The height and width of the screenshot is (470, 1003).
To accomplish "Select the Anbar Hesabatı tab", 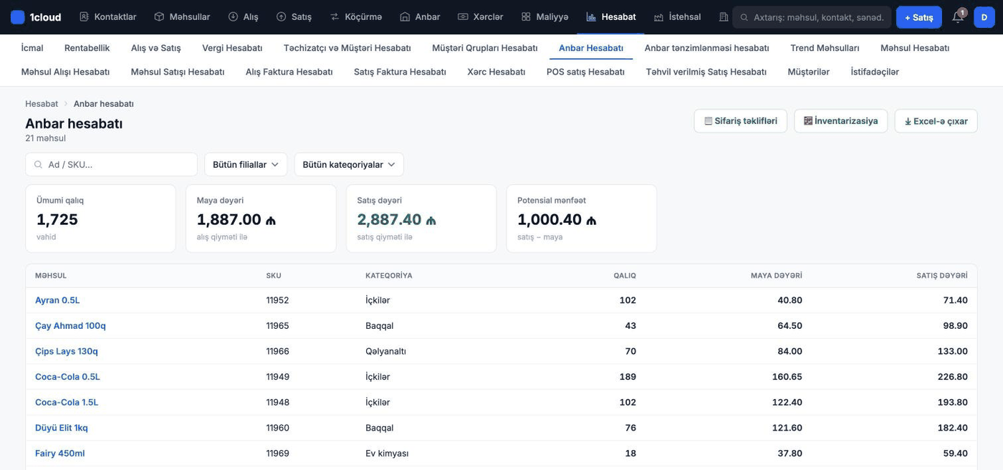I will [x=590, y=48].
